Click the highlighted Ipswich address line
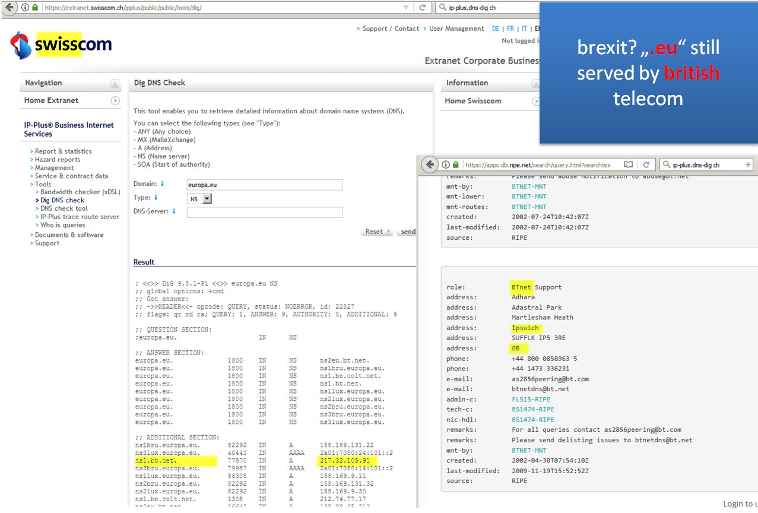Screen dimensions: 758x513 pyautogui.click(x=526, y=328)
